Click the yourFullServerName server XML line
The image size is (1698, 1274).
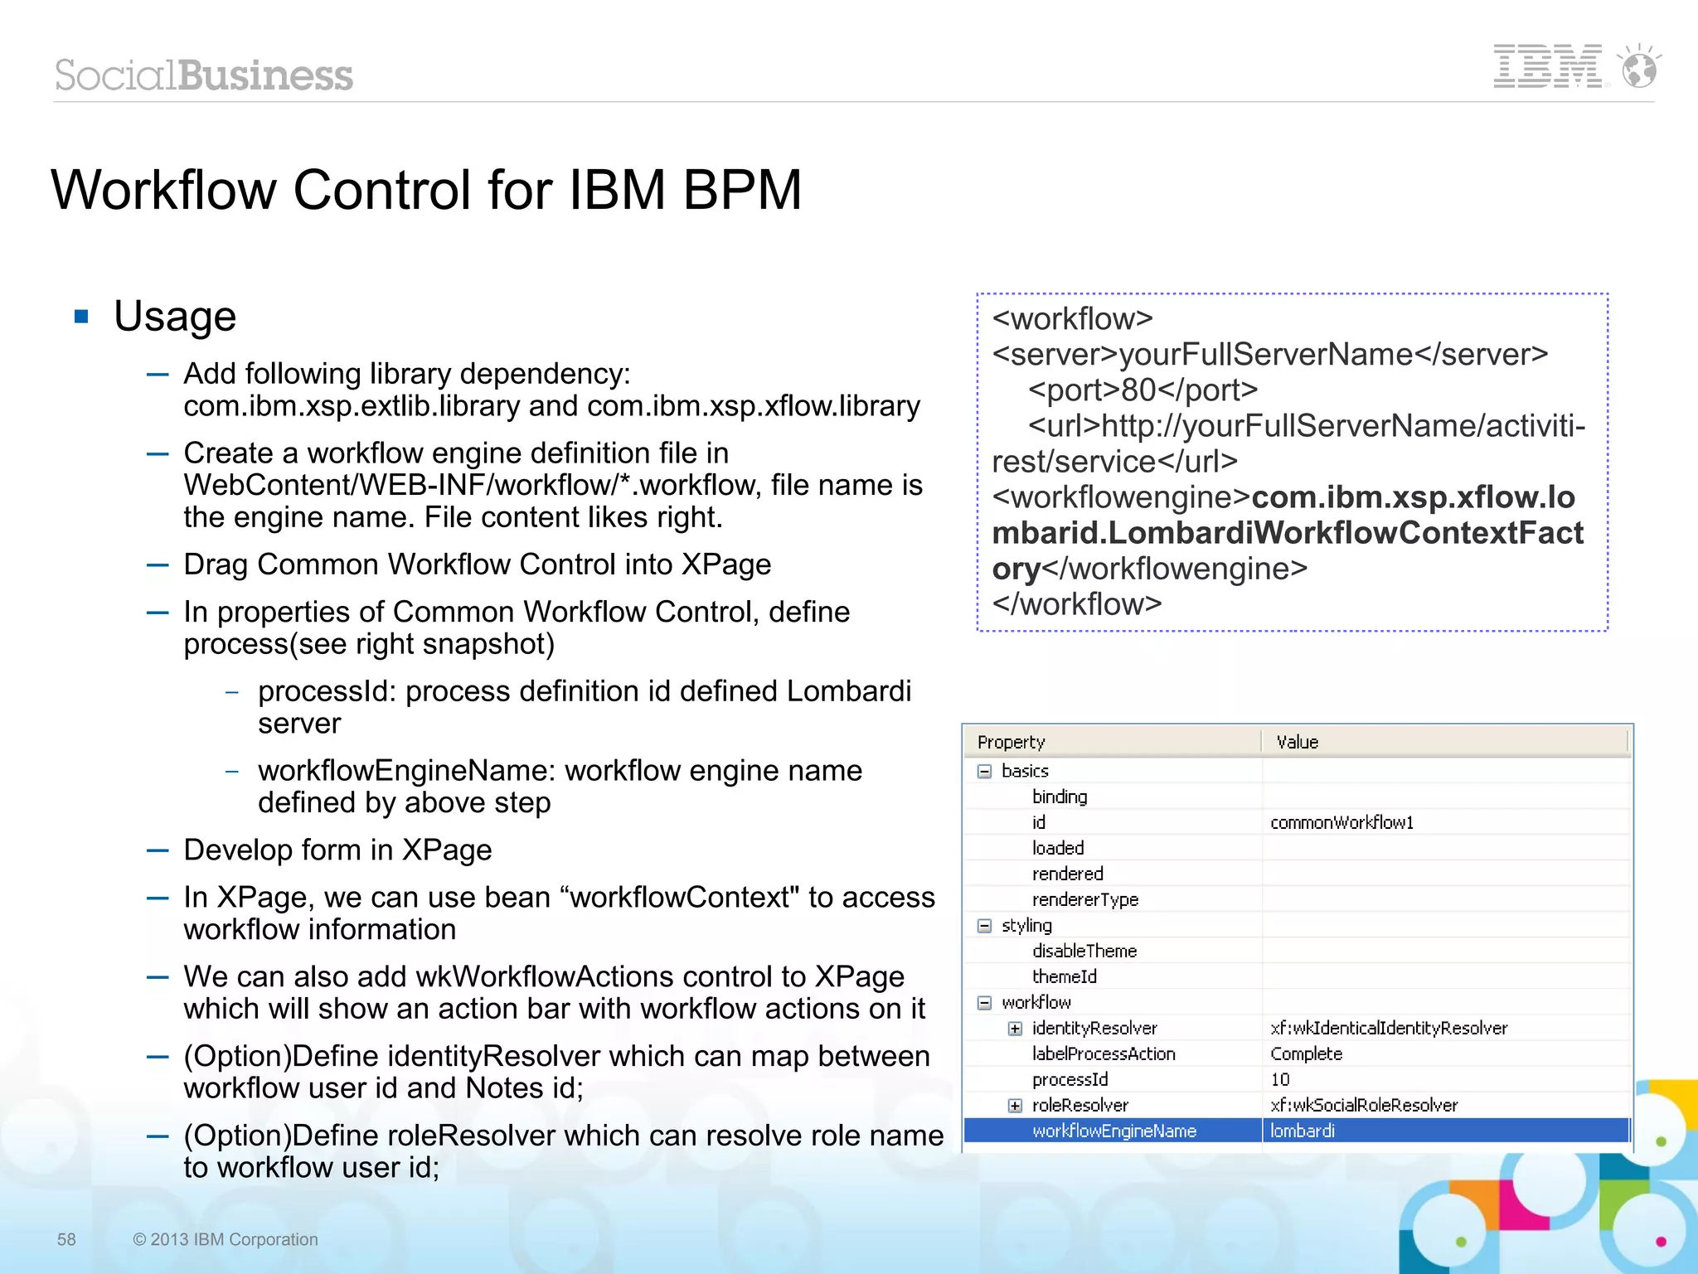click(x=1270, y=355)
